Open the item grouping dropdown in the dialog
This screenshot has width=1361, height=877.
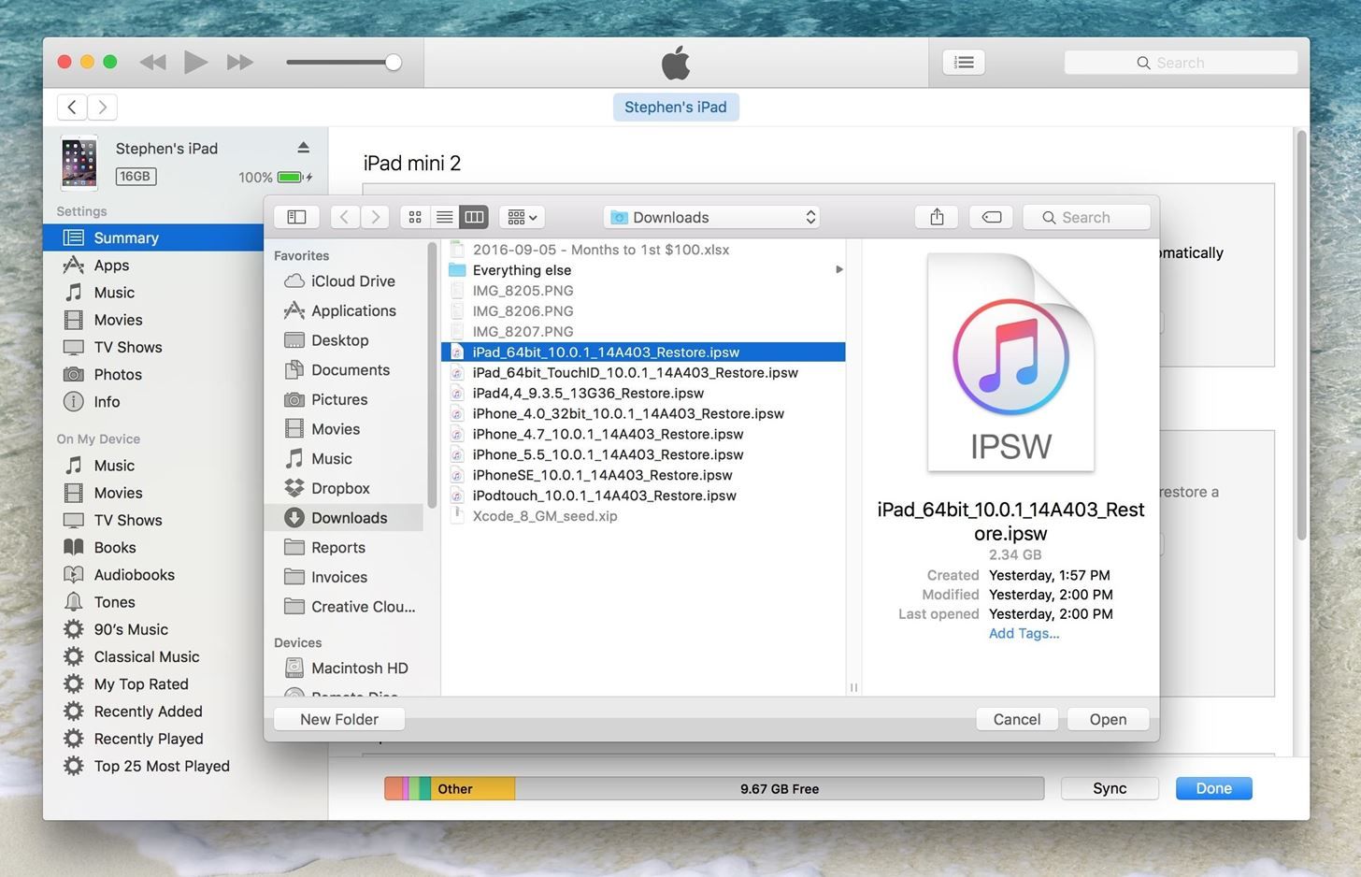pyautogui.click(x=521, y=216)
